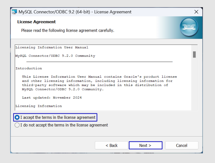
Task: Click the empty scrollbar track below the thumb
Action: (x=194, y=85)
